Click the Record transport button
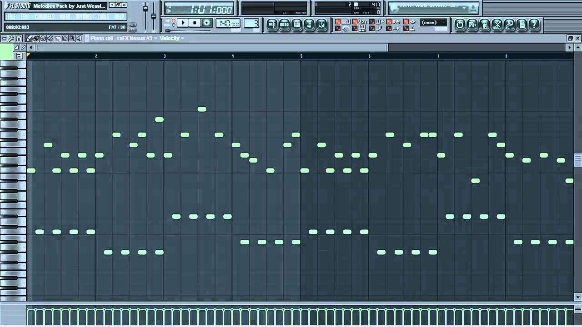Viewport: 582px width, 327px height. pos(207,22)
